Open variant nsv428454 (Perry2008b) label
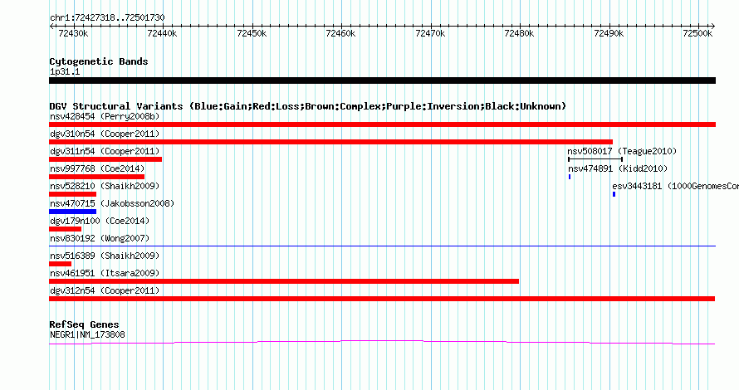Viewport: 739px width, 390px height. 105,116
